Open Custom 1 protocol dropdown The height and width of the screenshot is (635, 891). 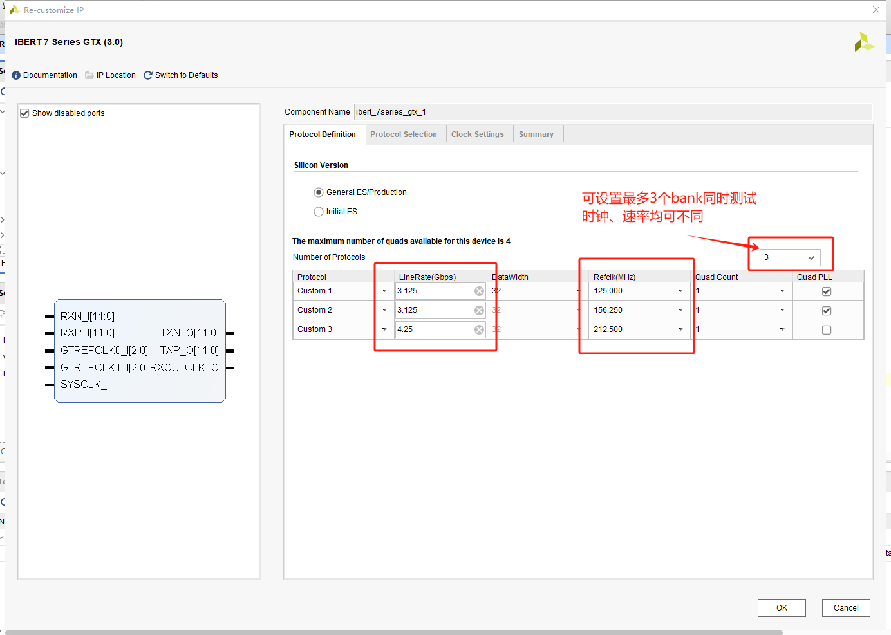pyautogui.click(x=384, y=291)
